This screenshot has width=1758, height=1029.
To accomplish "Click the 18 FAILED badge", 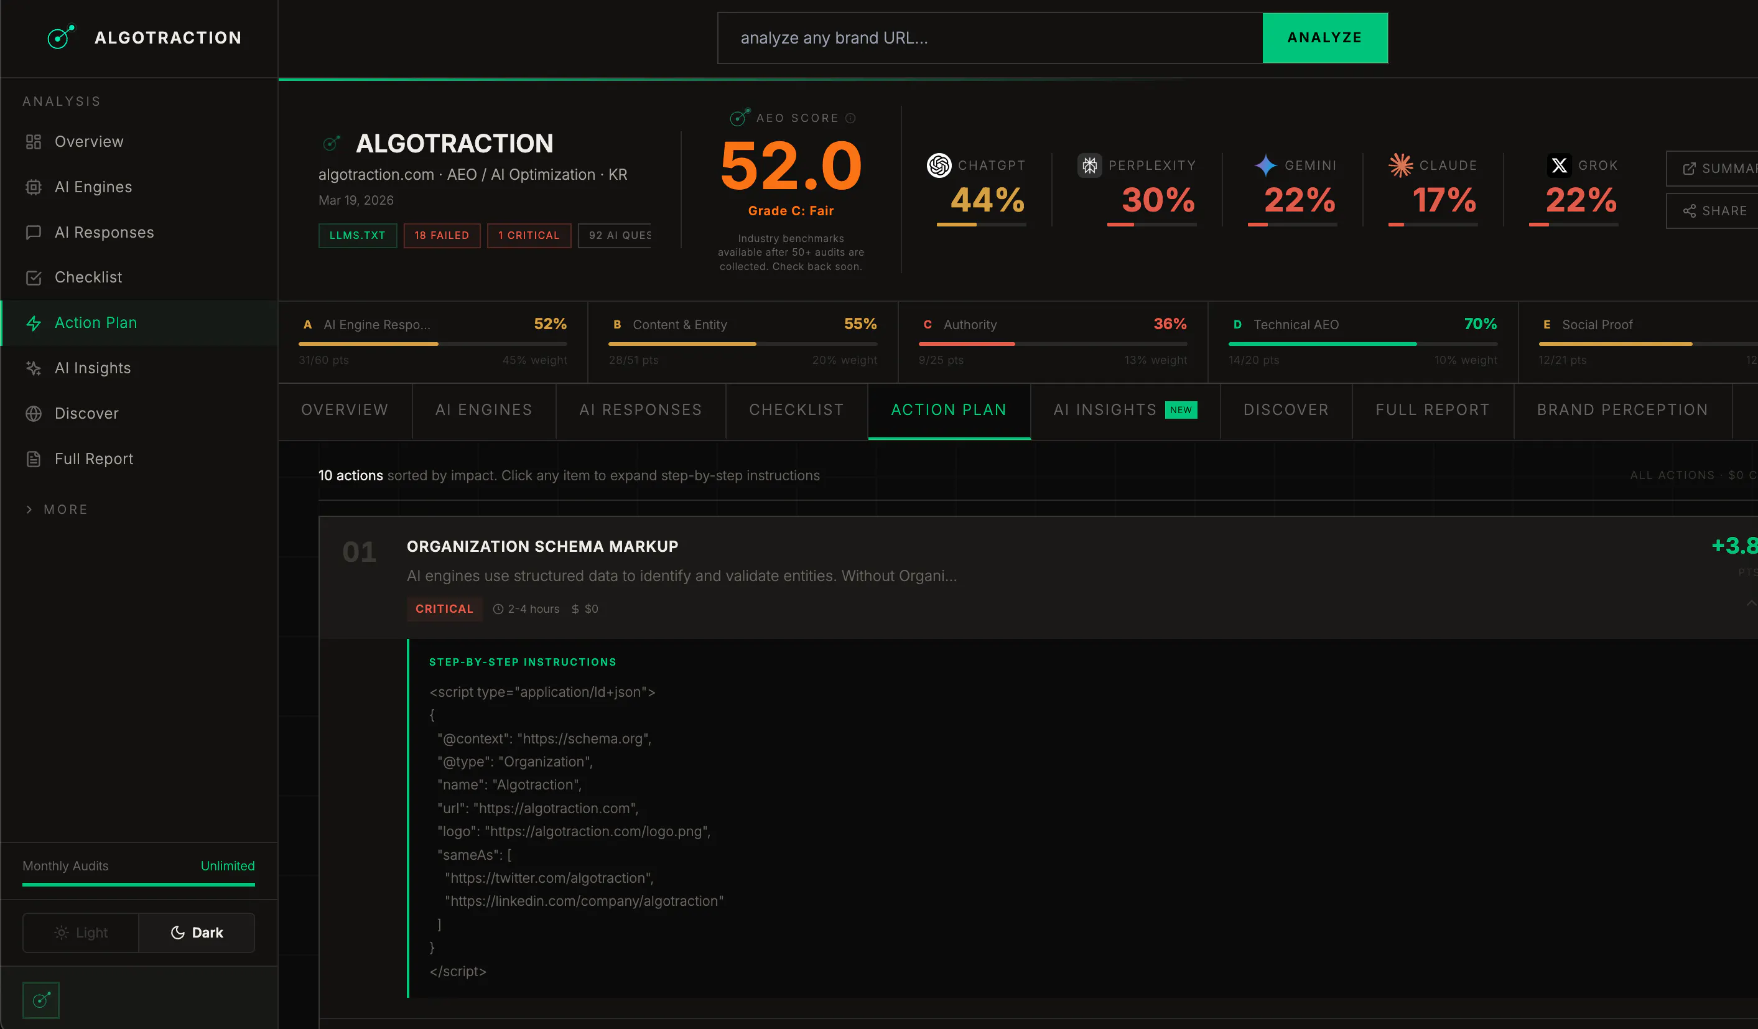I will (442, 236).
